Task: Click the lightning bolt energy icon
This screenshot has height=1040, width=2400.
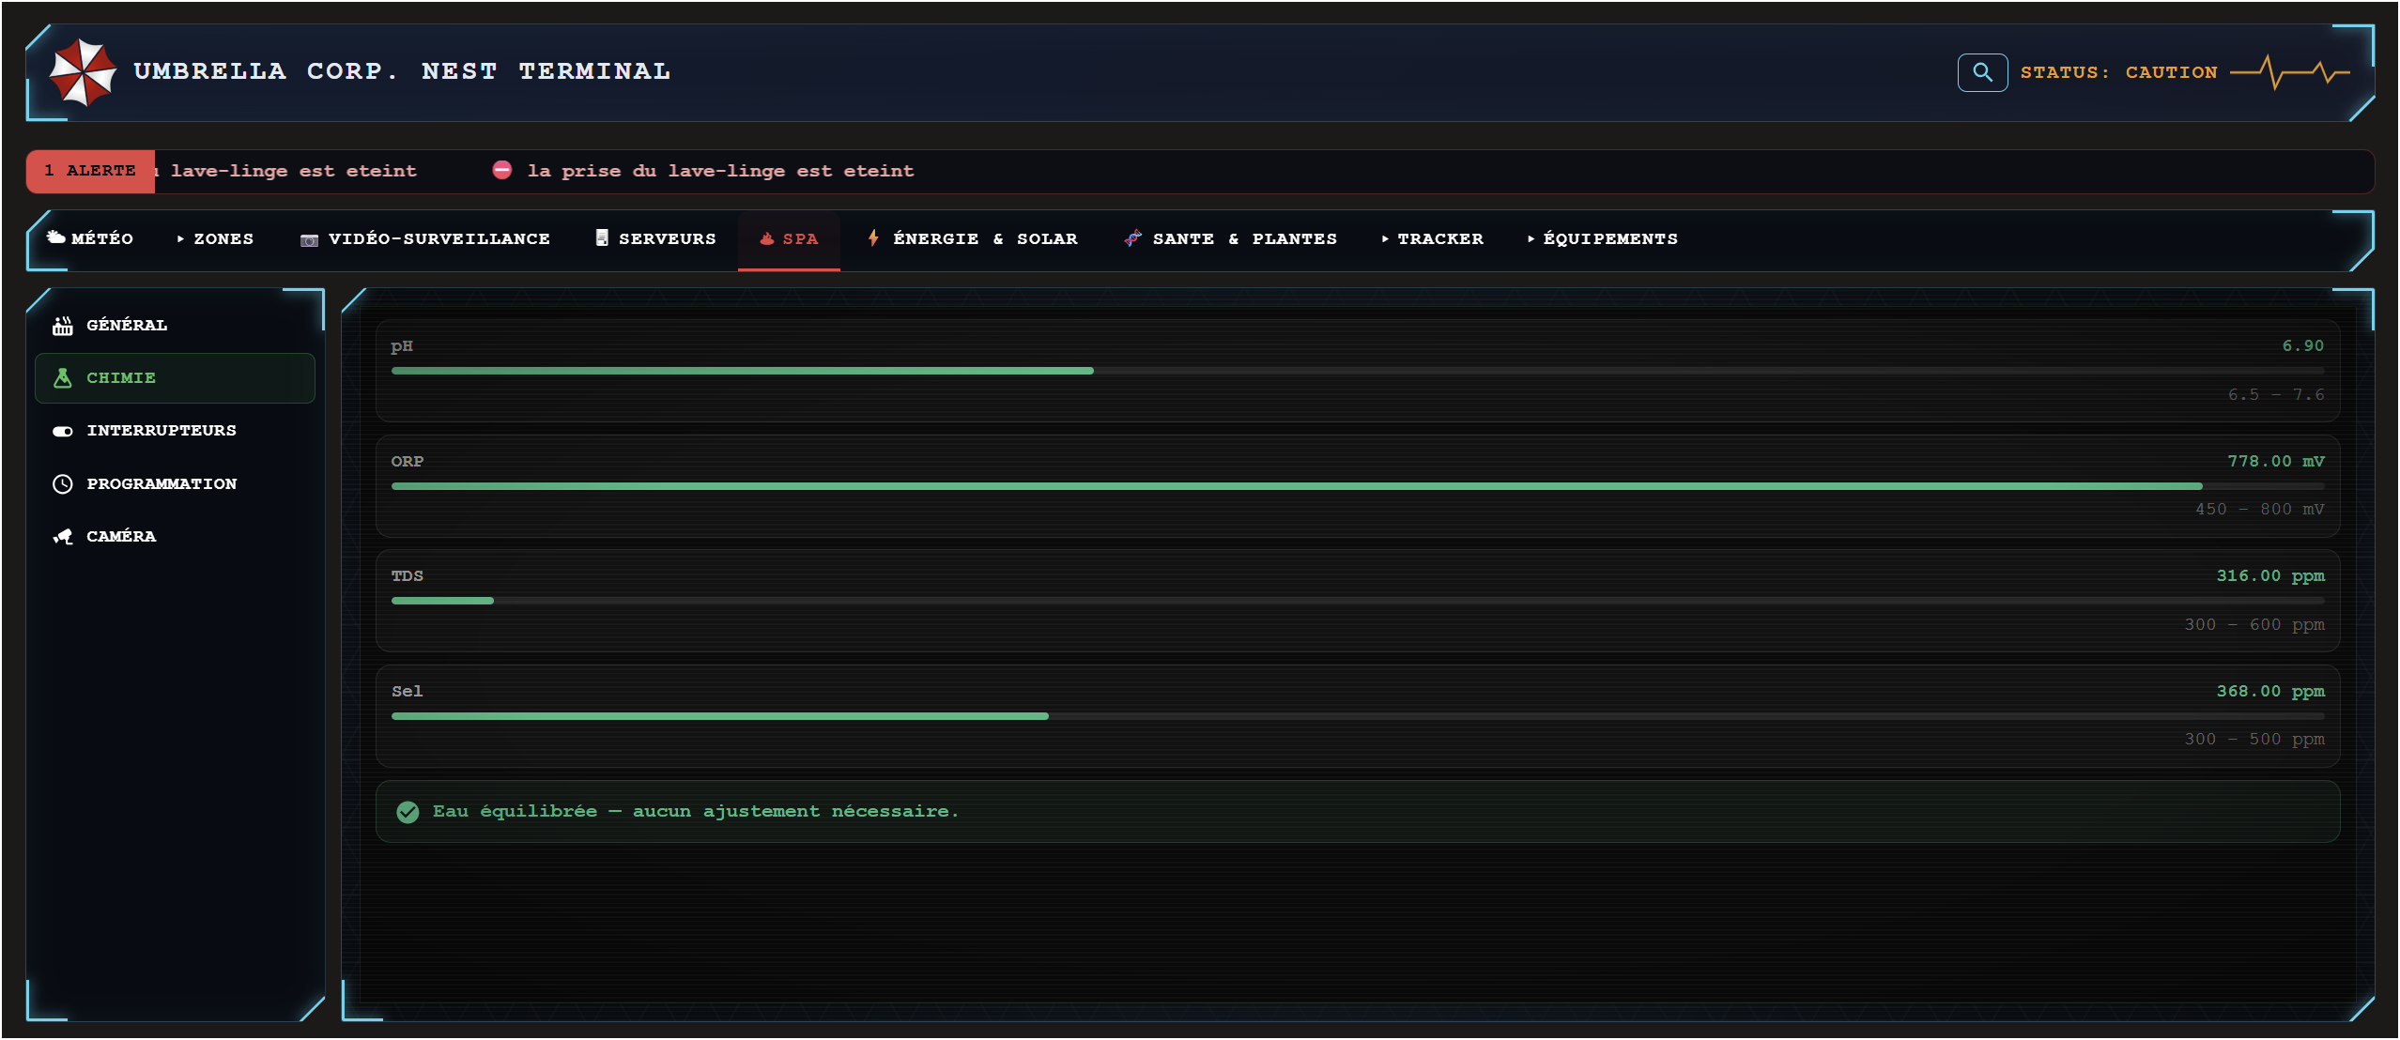Action: pos(873,237)
